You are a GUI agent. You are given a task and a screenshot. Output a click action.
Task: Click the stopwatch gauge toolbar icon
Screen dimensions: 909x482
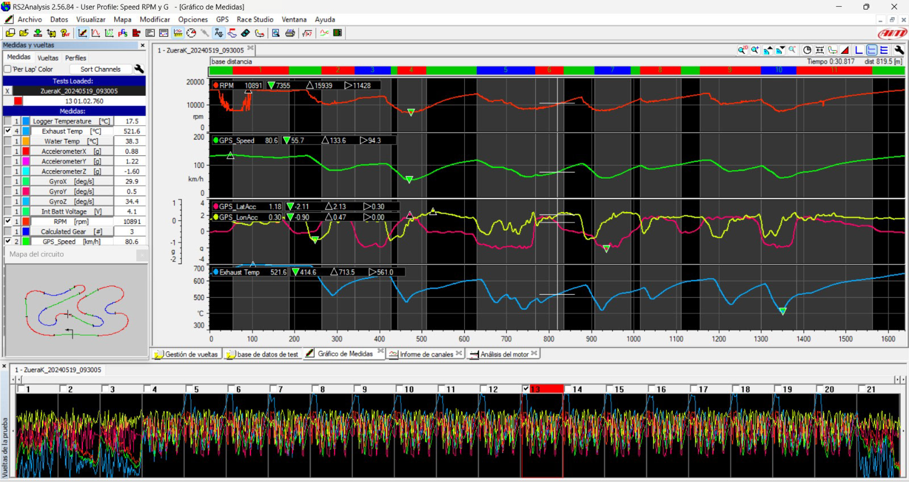pyautogui.click(x=191, y=33)
